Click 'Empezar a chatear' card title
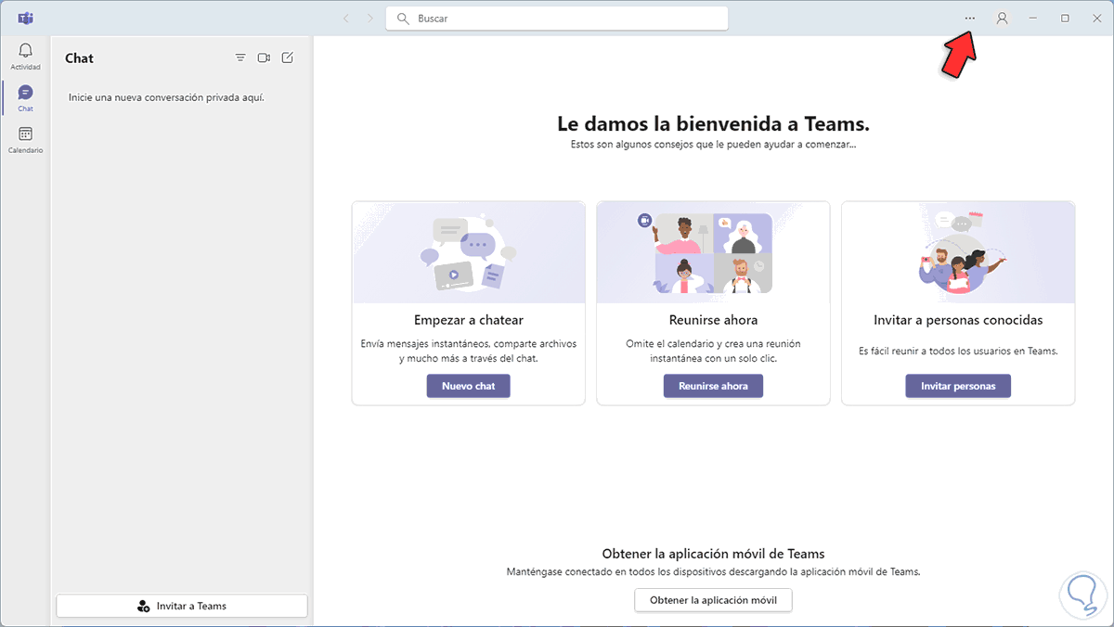Viewport: 1114px width, 627px height. click(469, 320)
